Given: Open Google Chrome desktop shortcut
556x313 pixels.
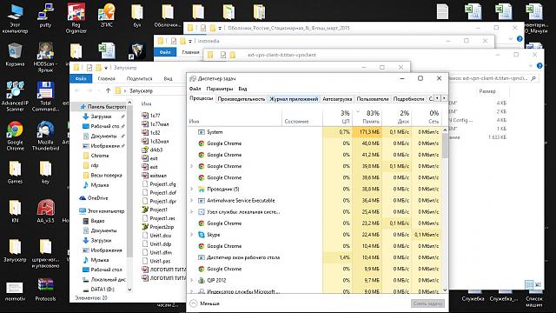Looking at the screenshot, I should 15,136.
